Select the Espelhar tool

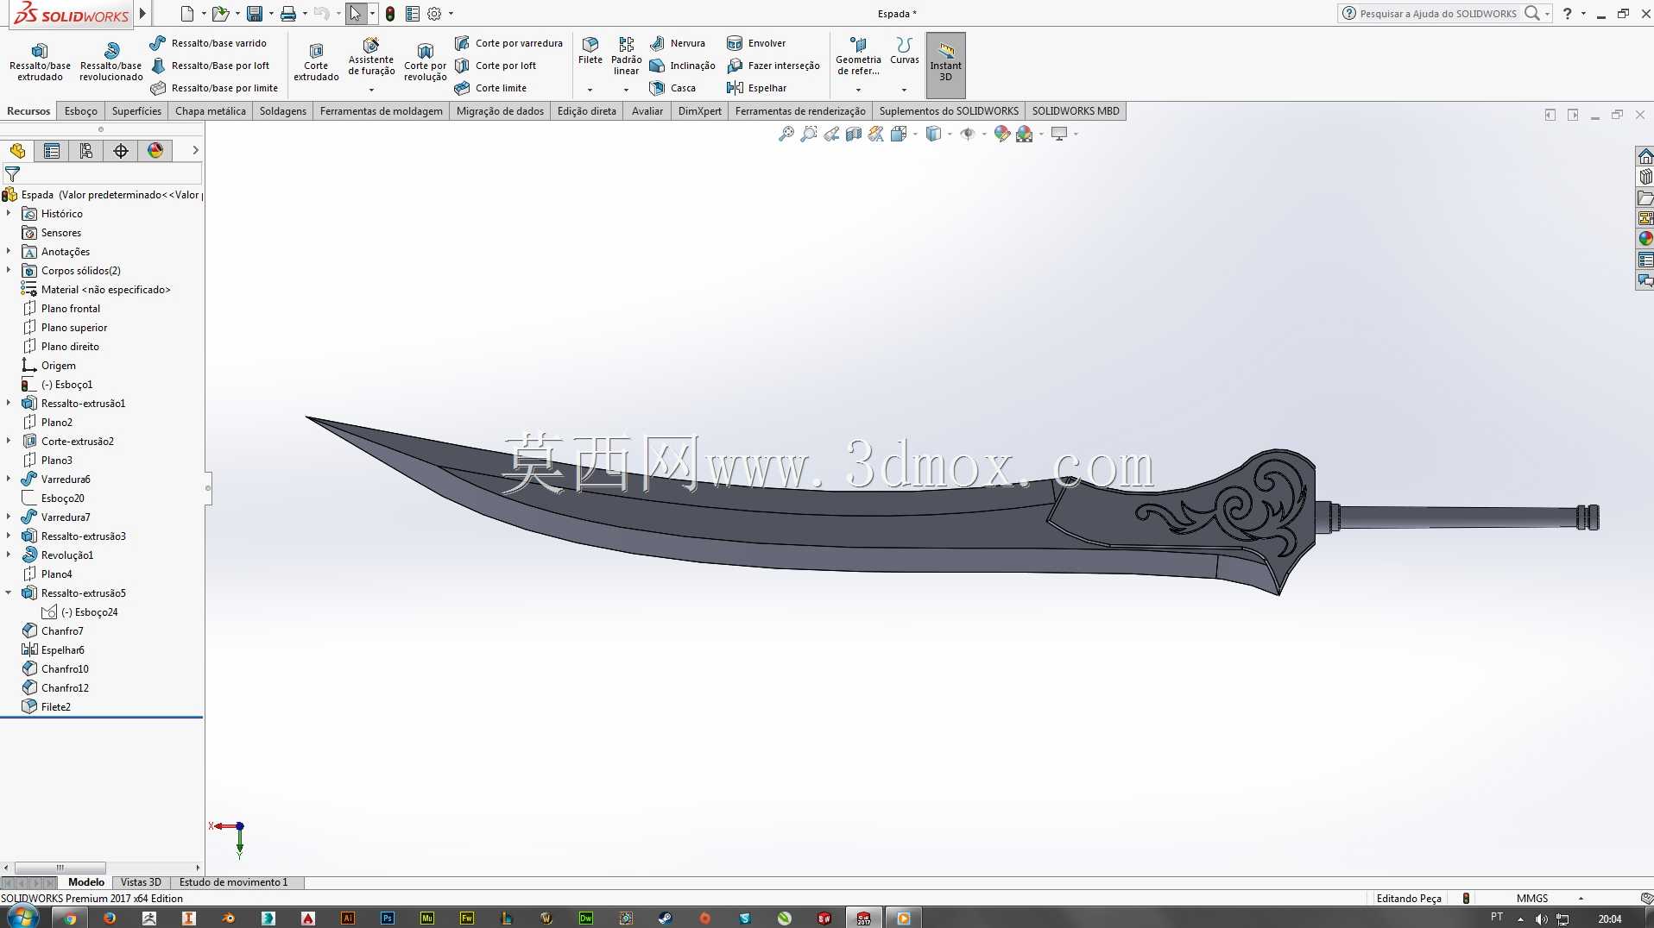coord(757,88)
